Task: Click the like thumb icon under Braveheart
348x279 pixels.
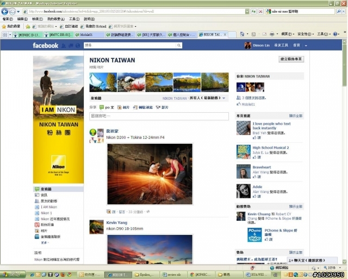Action: click(x=254, y=177)
